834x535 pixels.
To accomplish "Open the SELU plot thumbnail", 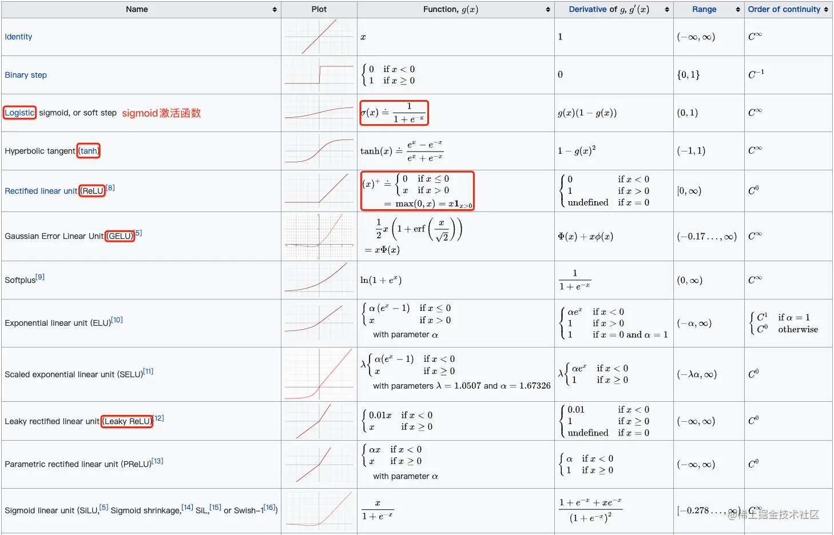I will click(x=319, y=374).
